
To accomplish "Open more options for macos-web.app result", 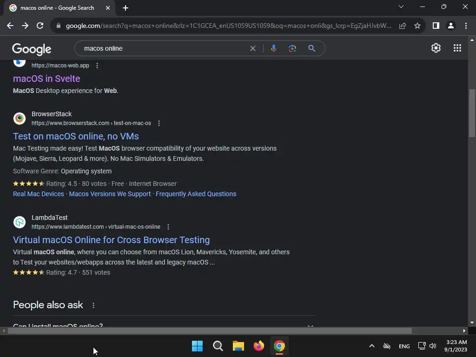I will pos(97,66).
